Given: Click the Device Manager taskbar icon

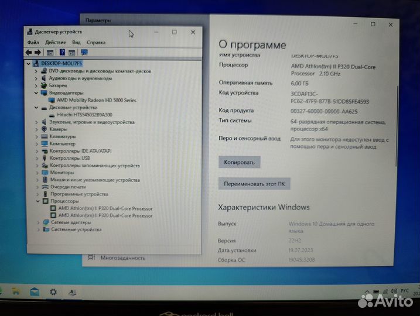Looking at the screenshot, I should [72, 292].
